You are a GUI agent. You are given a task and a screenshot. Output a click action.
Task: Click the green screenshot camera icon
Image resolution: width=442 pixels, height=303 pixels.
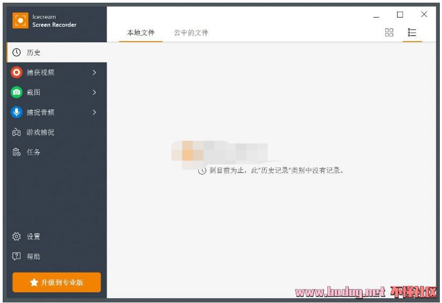coord(17,92)
